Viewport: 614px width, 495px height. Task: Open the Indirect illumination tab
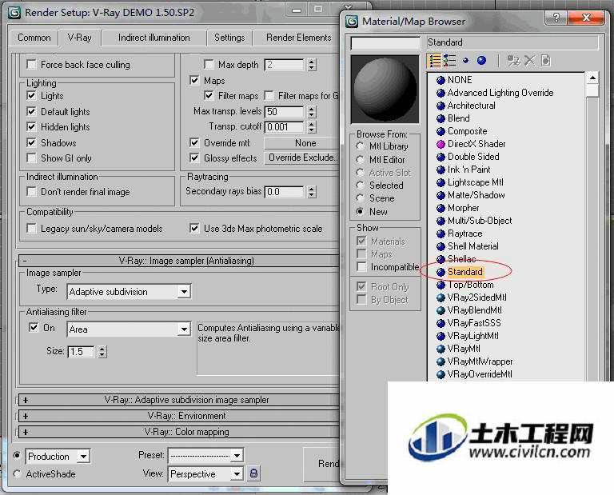[153, 38]
